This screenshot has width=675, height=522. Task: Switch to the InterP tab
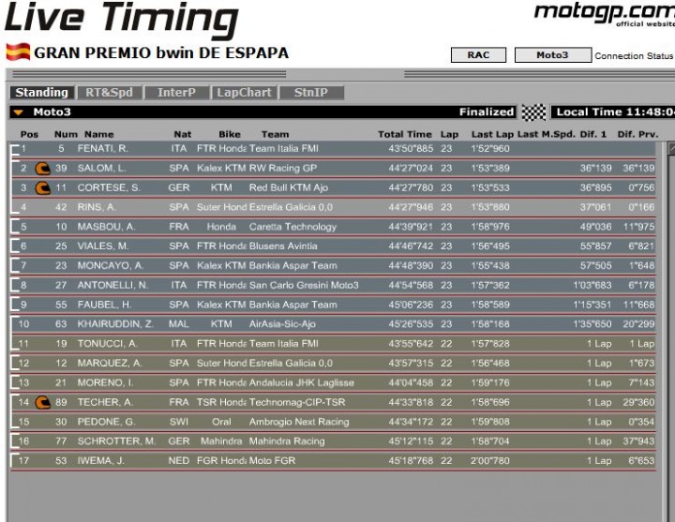click(x=176, y=93)
